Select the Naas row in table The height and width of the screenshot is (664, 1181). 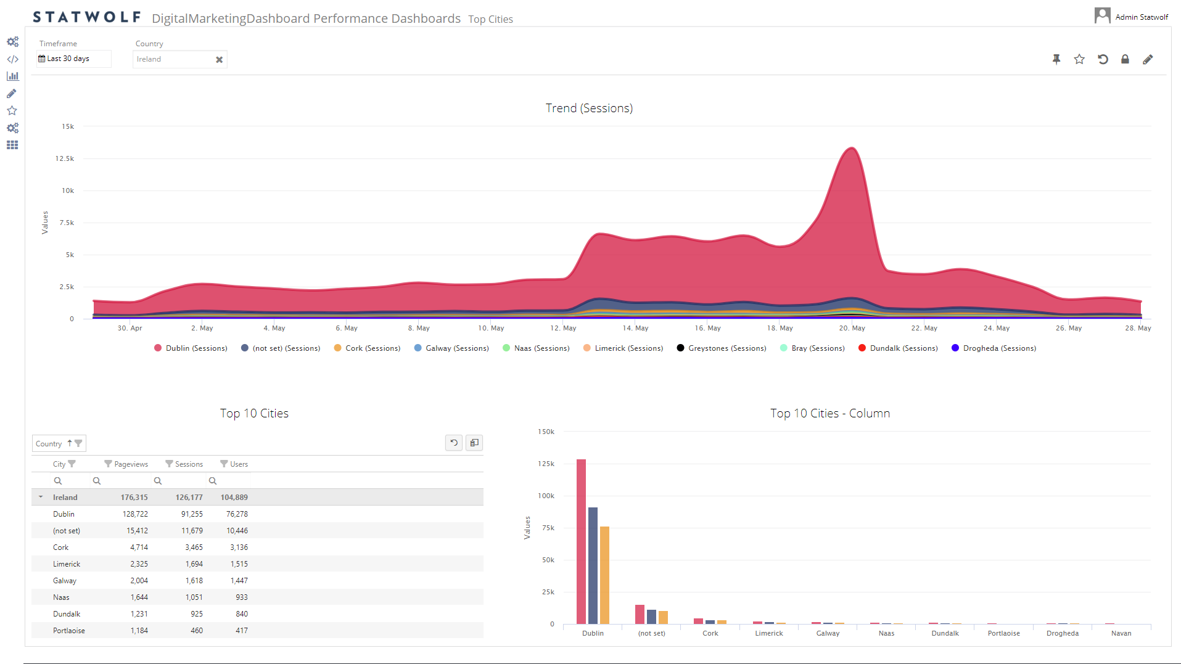[257, 597]
